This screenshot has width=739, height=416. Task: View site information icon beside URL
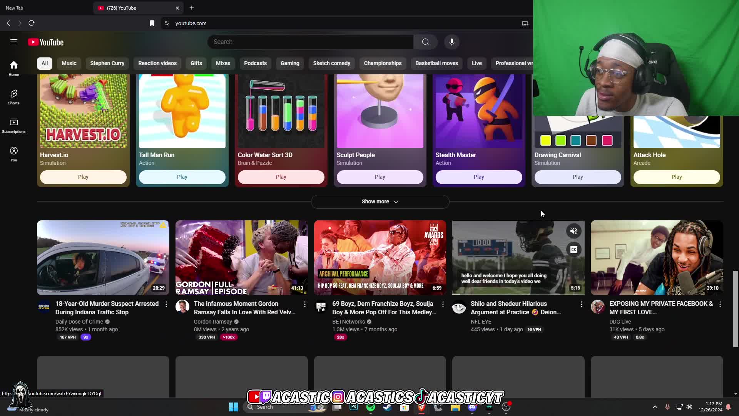pos(167,23)
